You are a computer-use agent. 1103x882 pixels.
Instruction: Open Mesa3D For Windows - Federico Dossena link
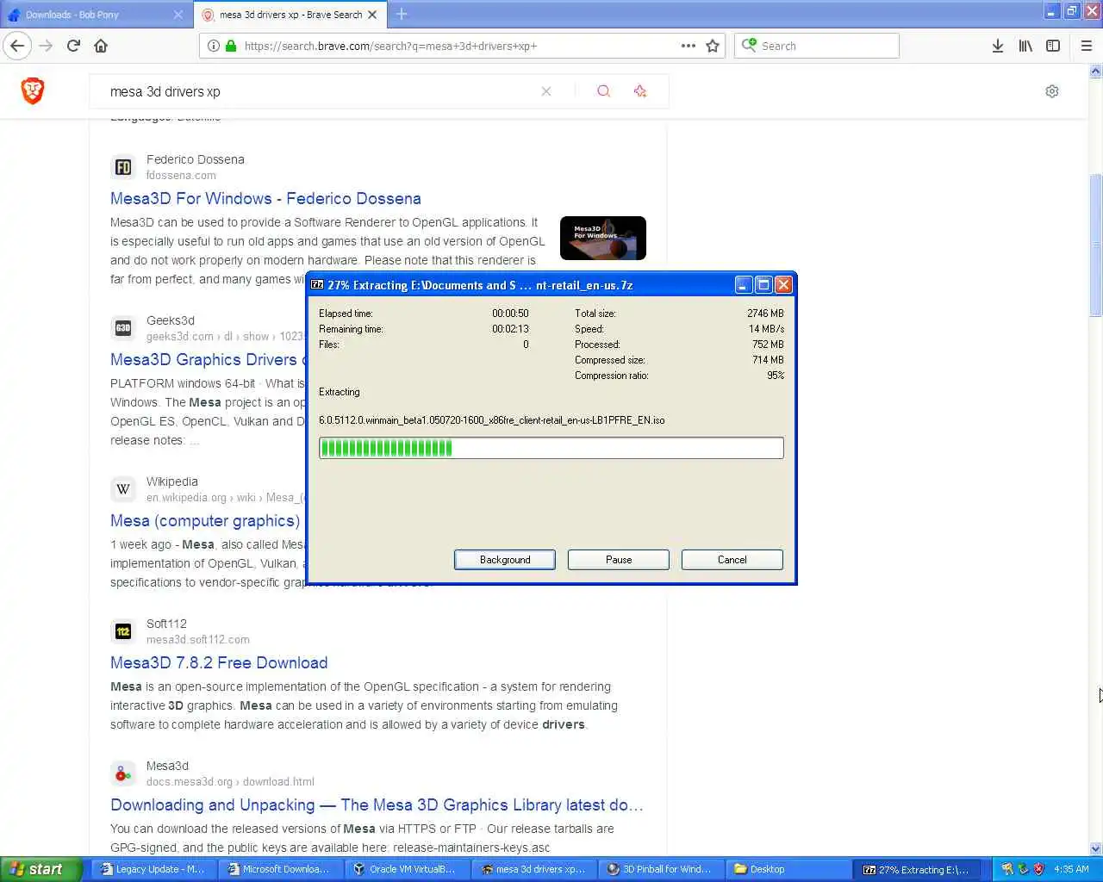click(265, 198)
